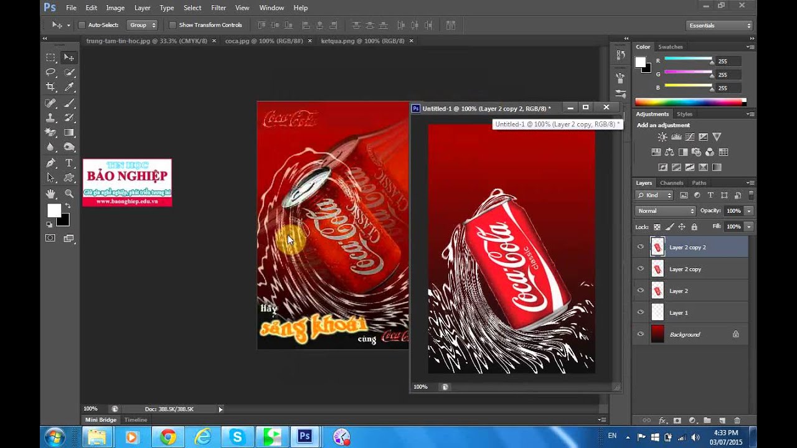The width and height of the screenshot is (797, 448).
Task: Select the Rectangular Marquee tool
Action: pos(50,57)
